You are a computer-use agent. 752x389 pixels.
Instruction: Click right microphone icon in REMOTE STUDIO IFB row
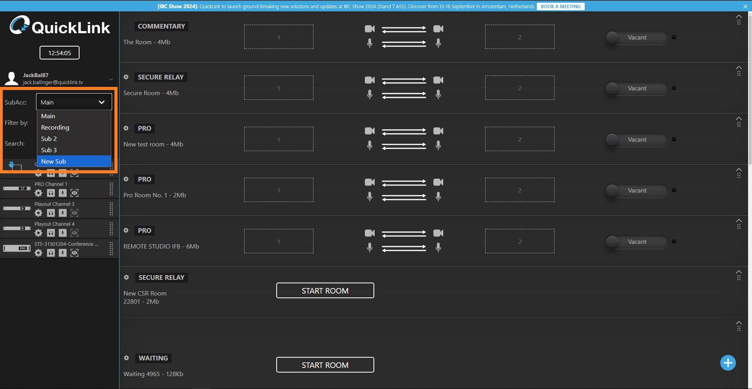point(438,247)
